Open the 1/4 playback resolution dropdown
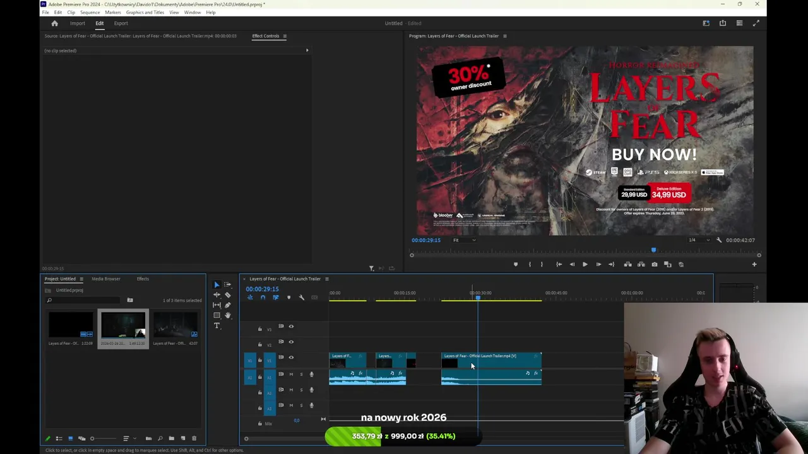Image resolution: width=808 pixels, height=454 pixels. [x=699, y=240]
